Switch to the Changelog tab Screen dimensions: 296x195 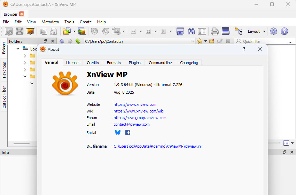point(189,63)
